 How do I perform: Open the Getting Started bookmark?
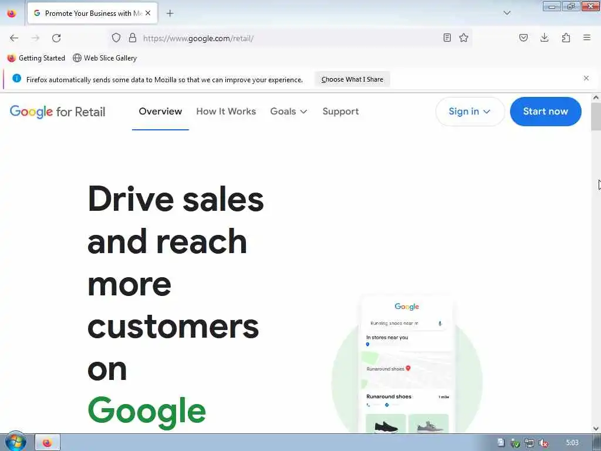pyautogui.click(x=36, y=58)
